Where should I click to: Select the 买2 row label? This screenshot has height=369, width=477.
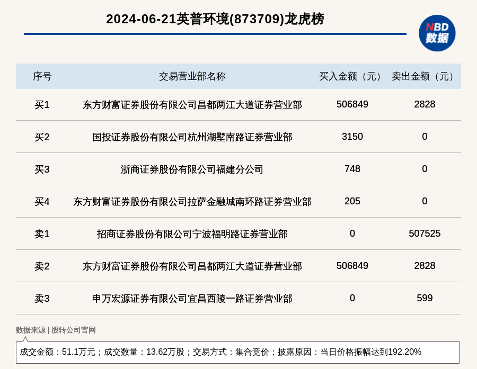42,137
